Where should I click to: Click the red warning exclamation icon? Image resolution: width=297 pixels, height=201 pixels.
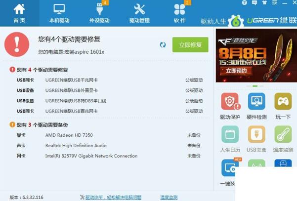tap(17, 44)
